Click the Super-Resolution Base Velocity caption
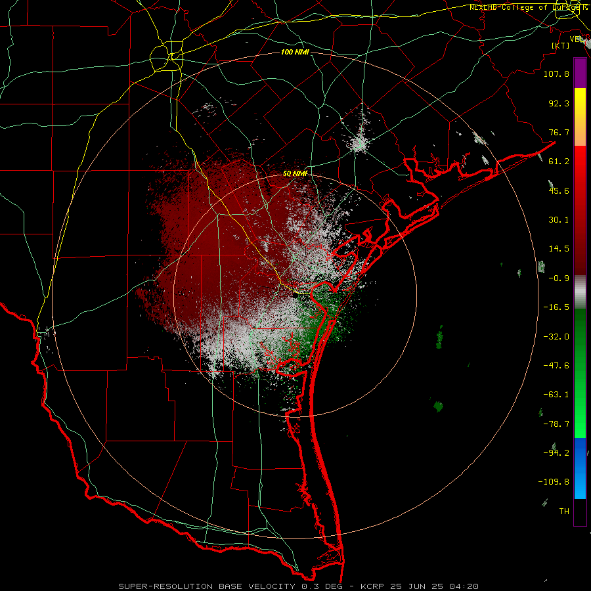591x591 pixels. [298, 586]
